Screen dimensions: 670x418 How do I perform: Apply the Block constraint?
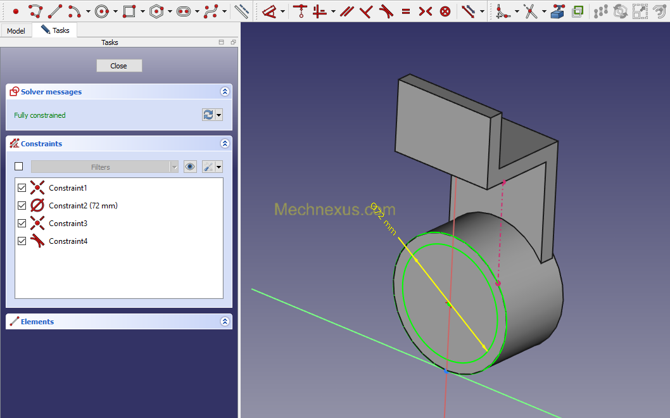(x=445, y=11)
